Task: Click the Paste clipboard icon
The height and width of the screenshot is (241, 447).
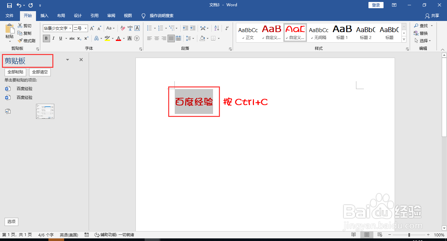Action: (x=9, y=29)
